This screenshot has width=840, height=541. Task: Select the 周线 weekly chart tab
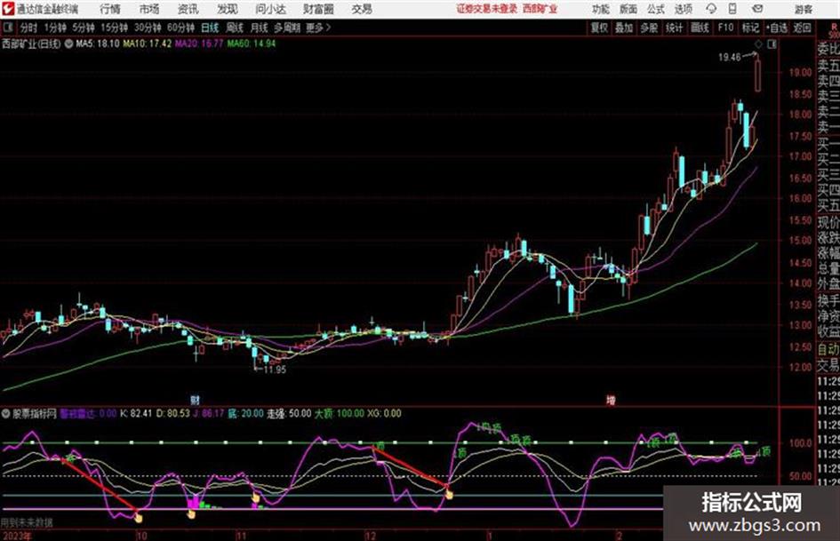[x=235, y=28]
